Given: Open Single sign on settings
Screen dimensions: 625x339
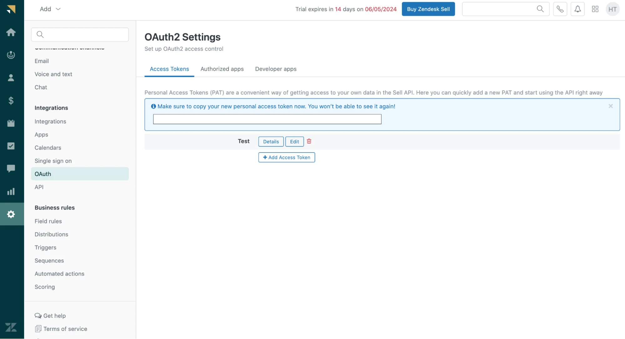Looking at the screenshot, I should click(x=53, y=161).
